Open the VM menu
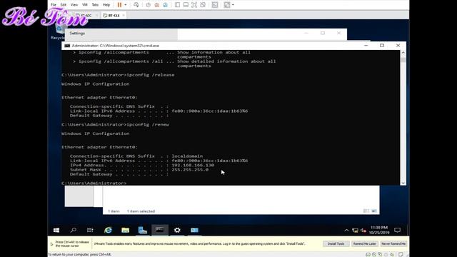The image size is (457, 257). (85, 5)
